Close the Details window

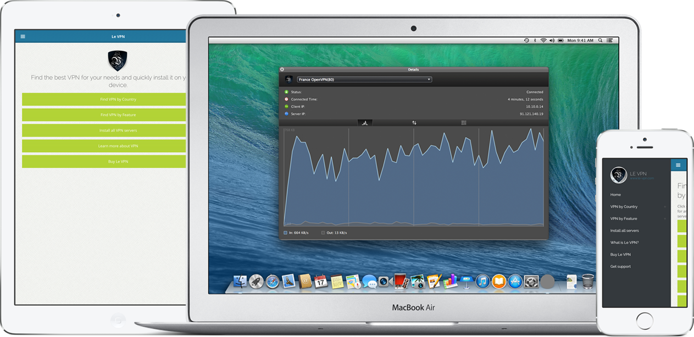282,70
